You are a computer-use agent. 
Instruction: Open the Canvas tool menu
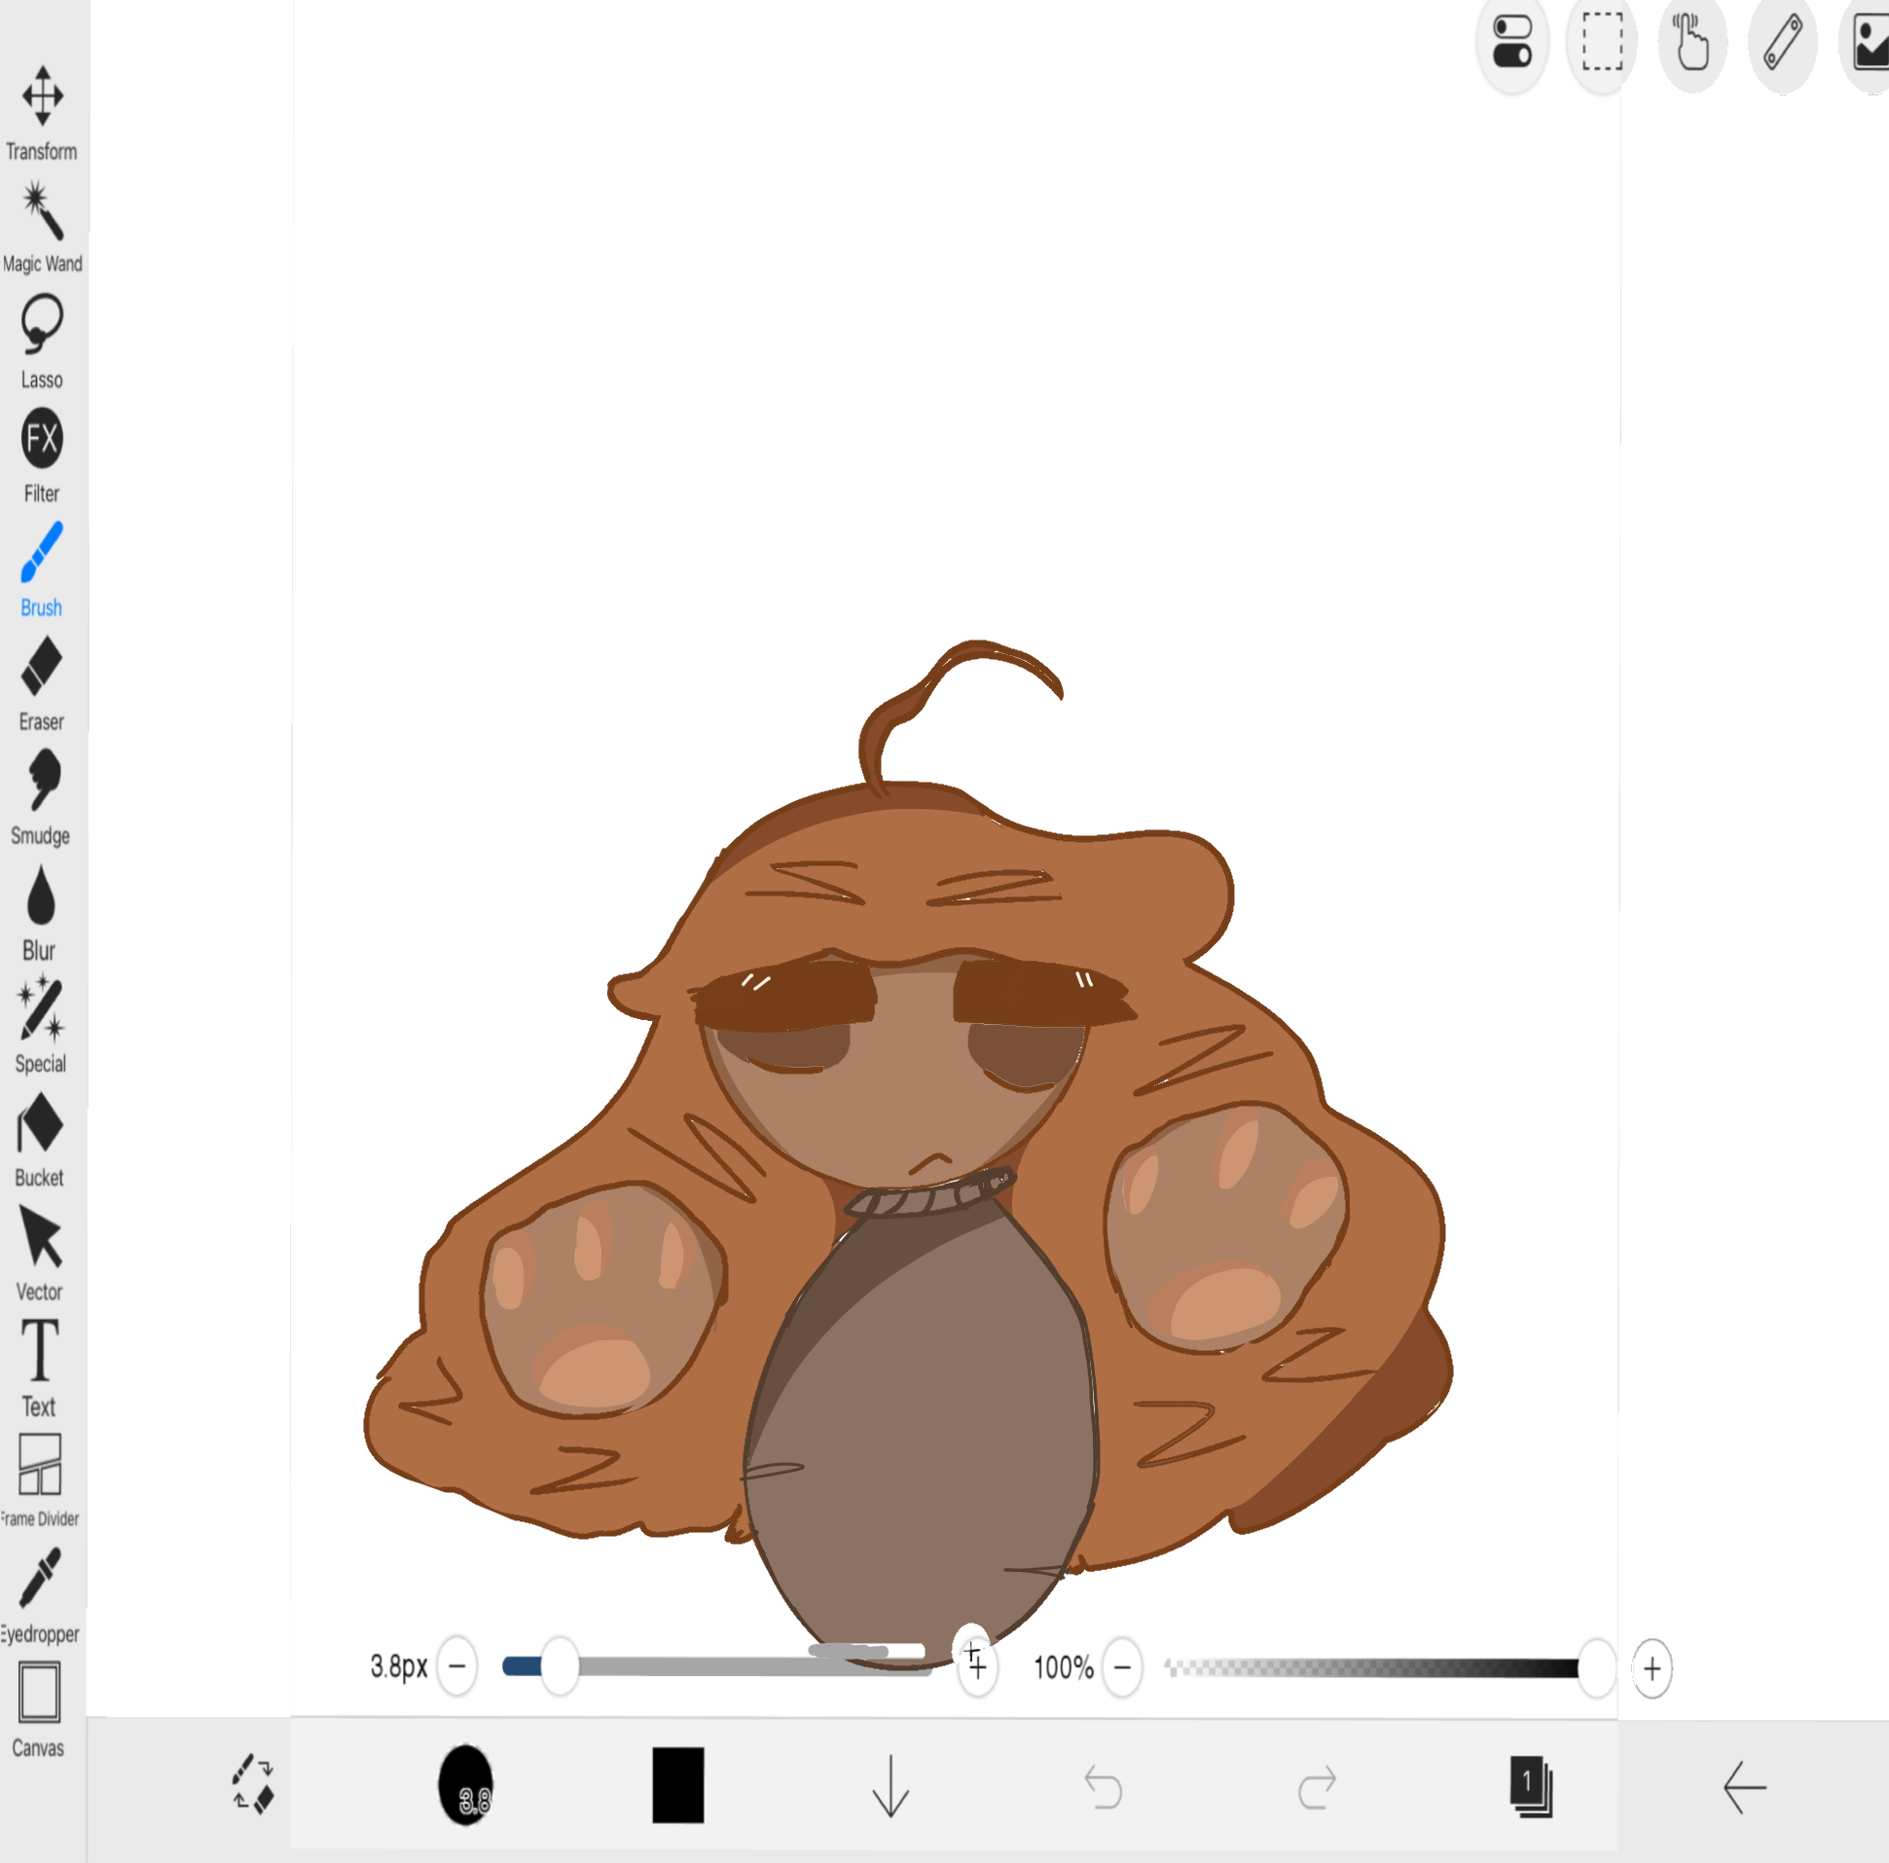40,1694
